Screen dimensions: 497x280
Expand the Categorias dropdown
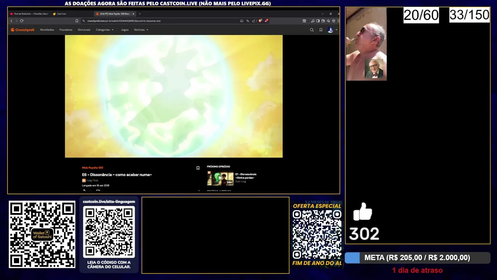coord(105,30)
